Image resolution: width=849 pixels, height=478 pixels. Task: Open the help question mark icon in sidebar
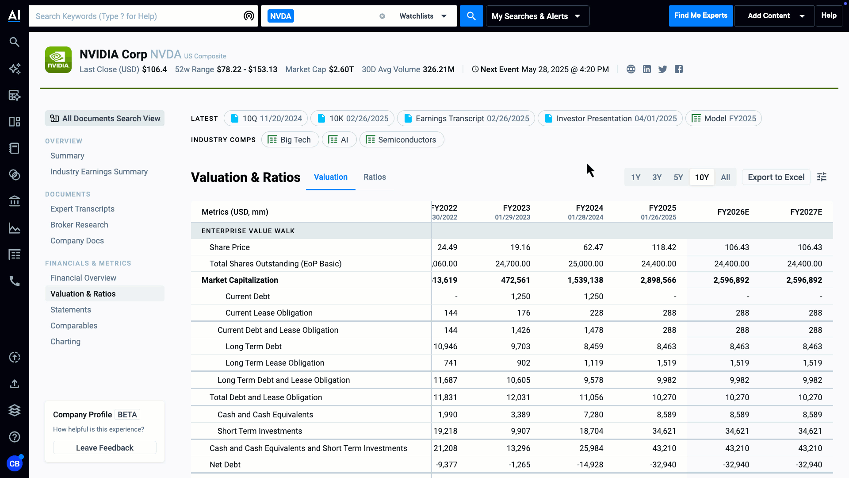[15, 437]
